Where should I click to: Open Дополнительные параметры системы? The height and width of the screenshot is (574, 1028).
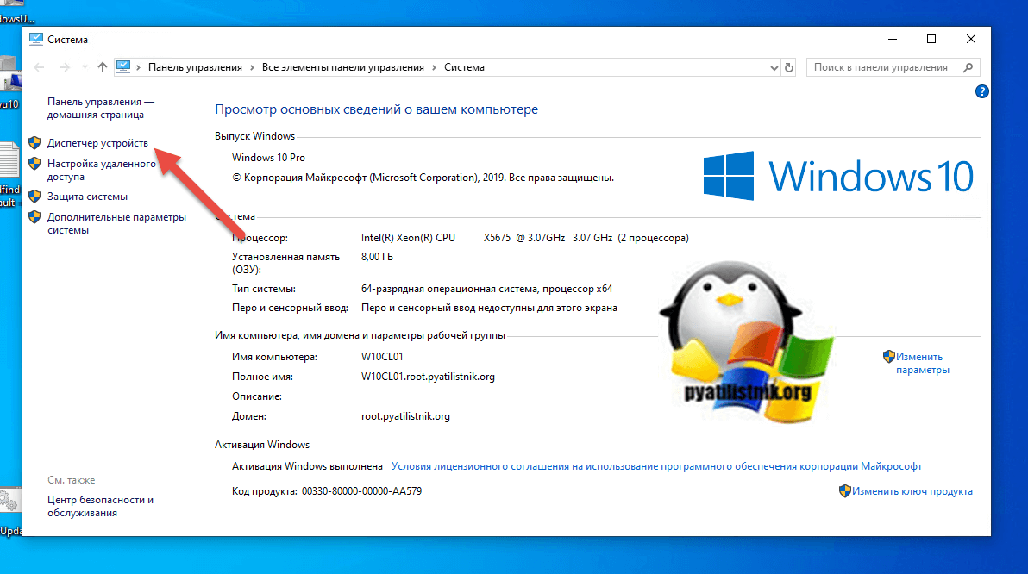pyautogui.click(x=116, y=223)
